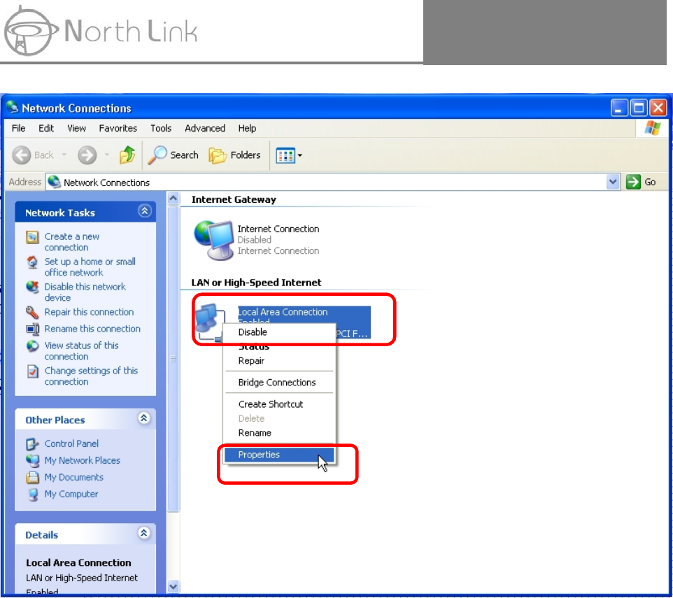Open the Forward history dropdown arrow
This screenshot has width=673, height=598.
(x=107, y=155)
